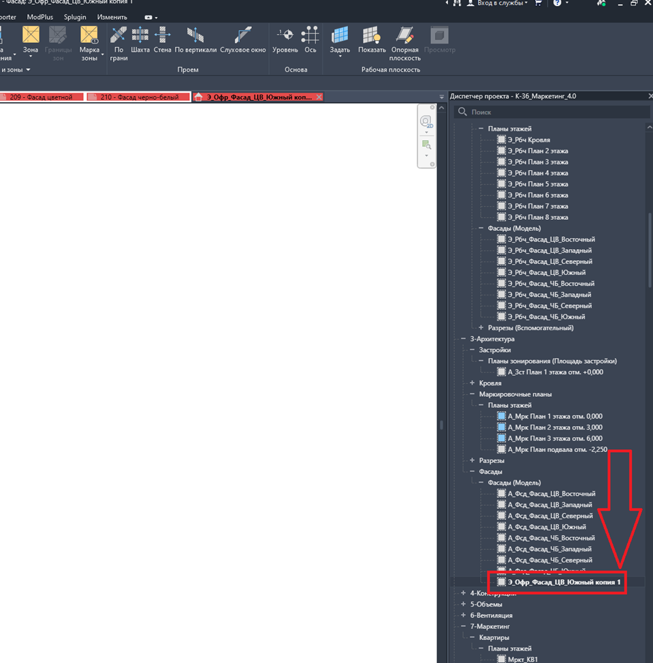The image size is (653, 663).
Task: Select А_Фсд_Фасад_ЦВ_Южный view
Action: point(547,526)
